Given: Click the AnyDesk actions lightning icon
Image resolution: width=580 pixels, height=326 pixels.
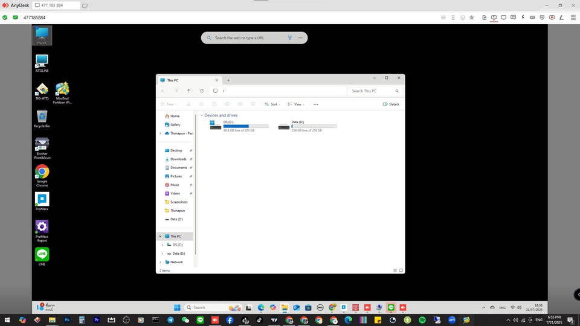Looking at the screenshot, I should (x=523, y=18).
